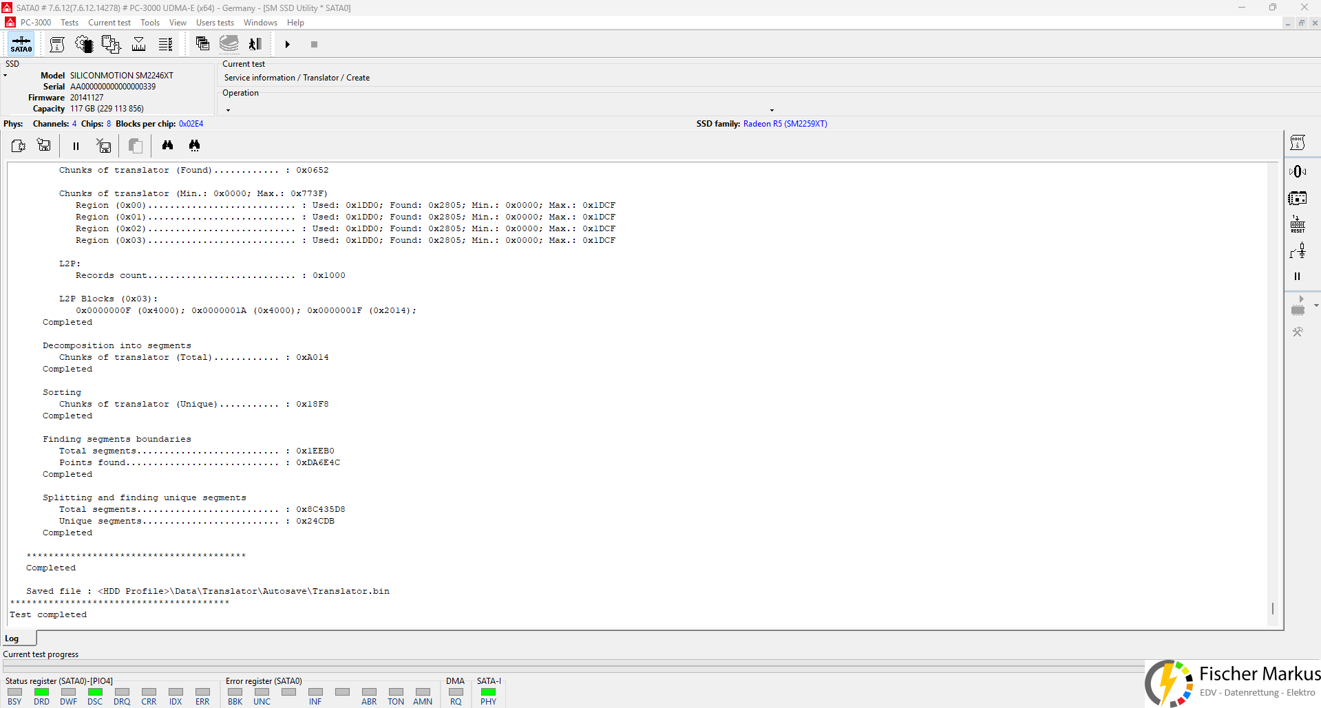Click the cascaded windows icon
This screenshot has height=708, width=1321.
pos(202,44)
